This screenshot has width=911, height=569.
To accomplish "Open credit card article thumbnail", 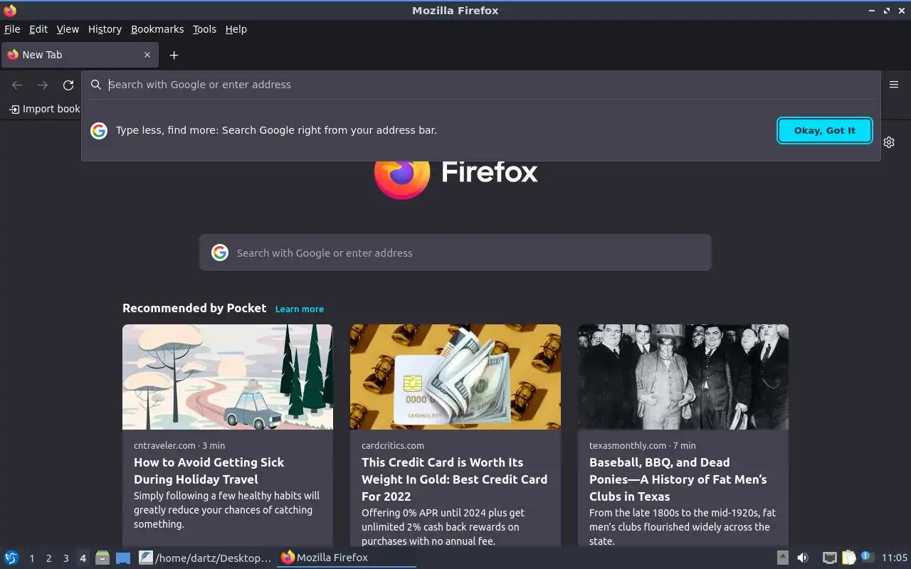I will click(x=455, y=377).
